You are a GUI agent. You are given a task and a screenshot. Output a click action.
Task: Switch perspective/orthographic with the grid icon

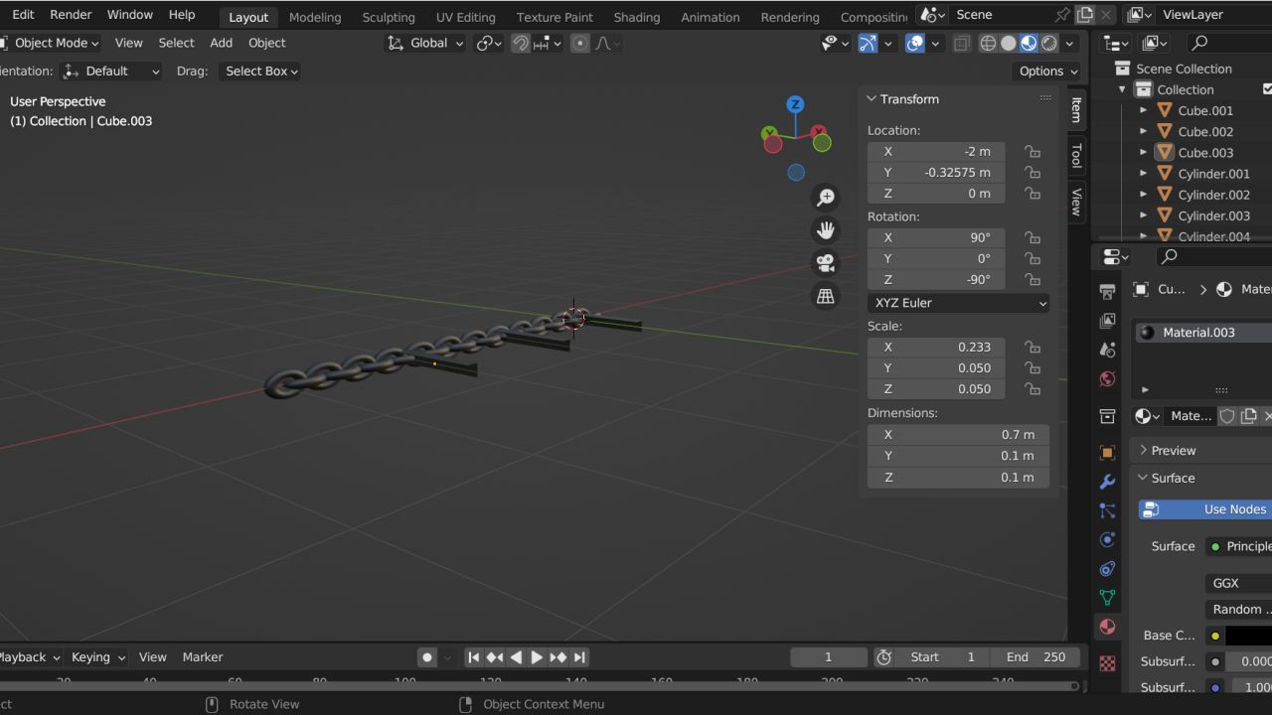pos(825,296)
